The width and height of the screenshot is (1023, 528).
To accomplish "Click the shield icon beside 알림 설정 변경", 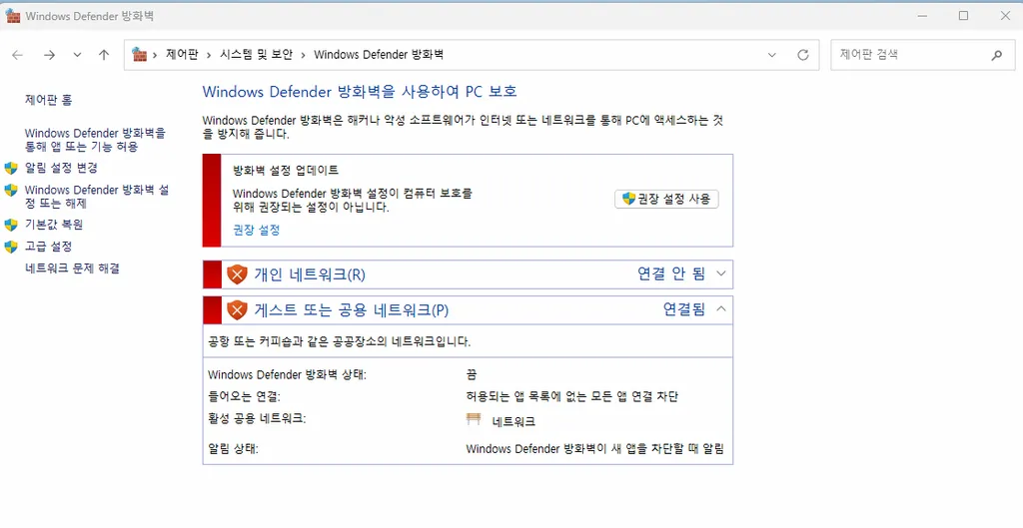I will pos(11,168).
